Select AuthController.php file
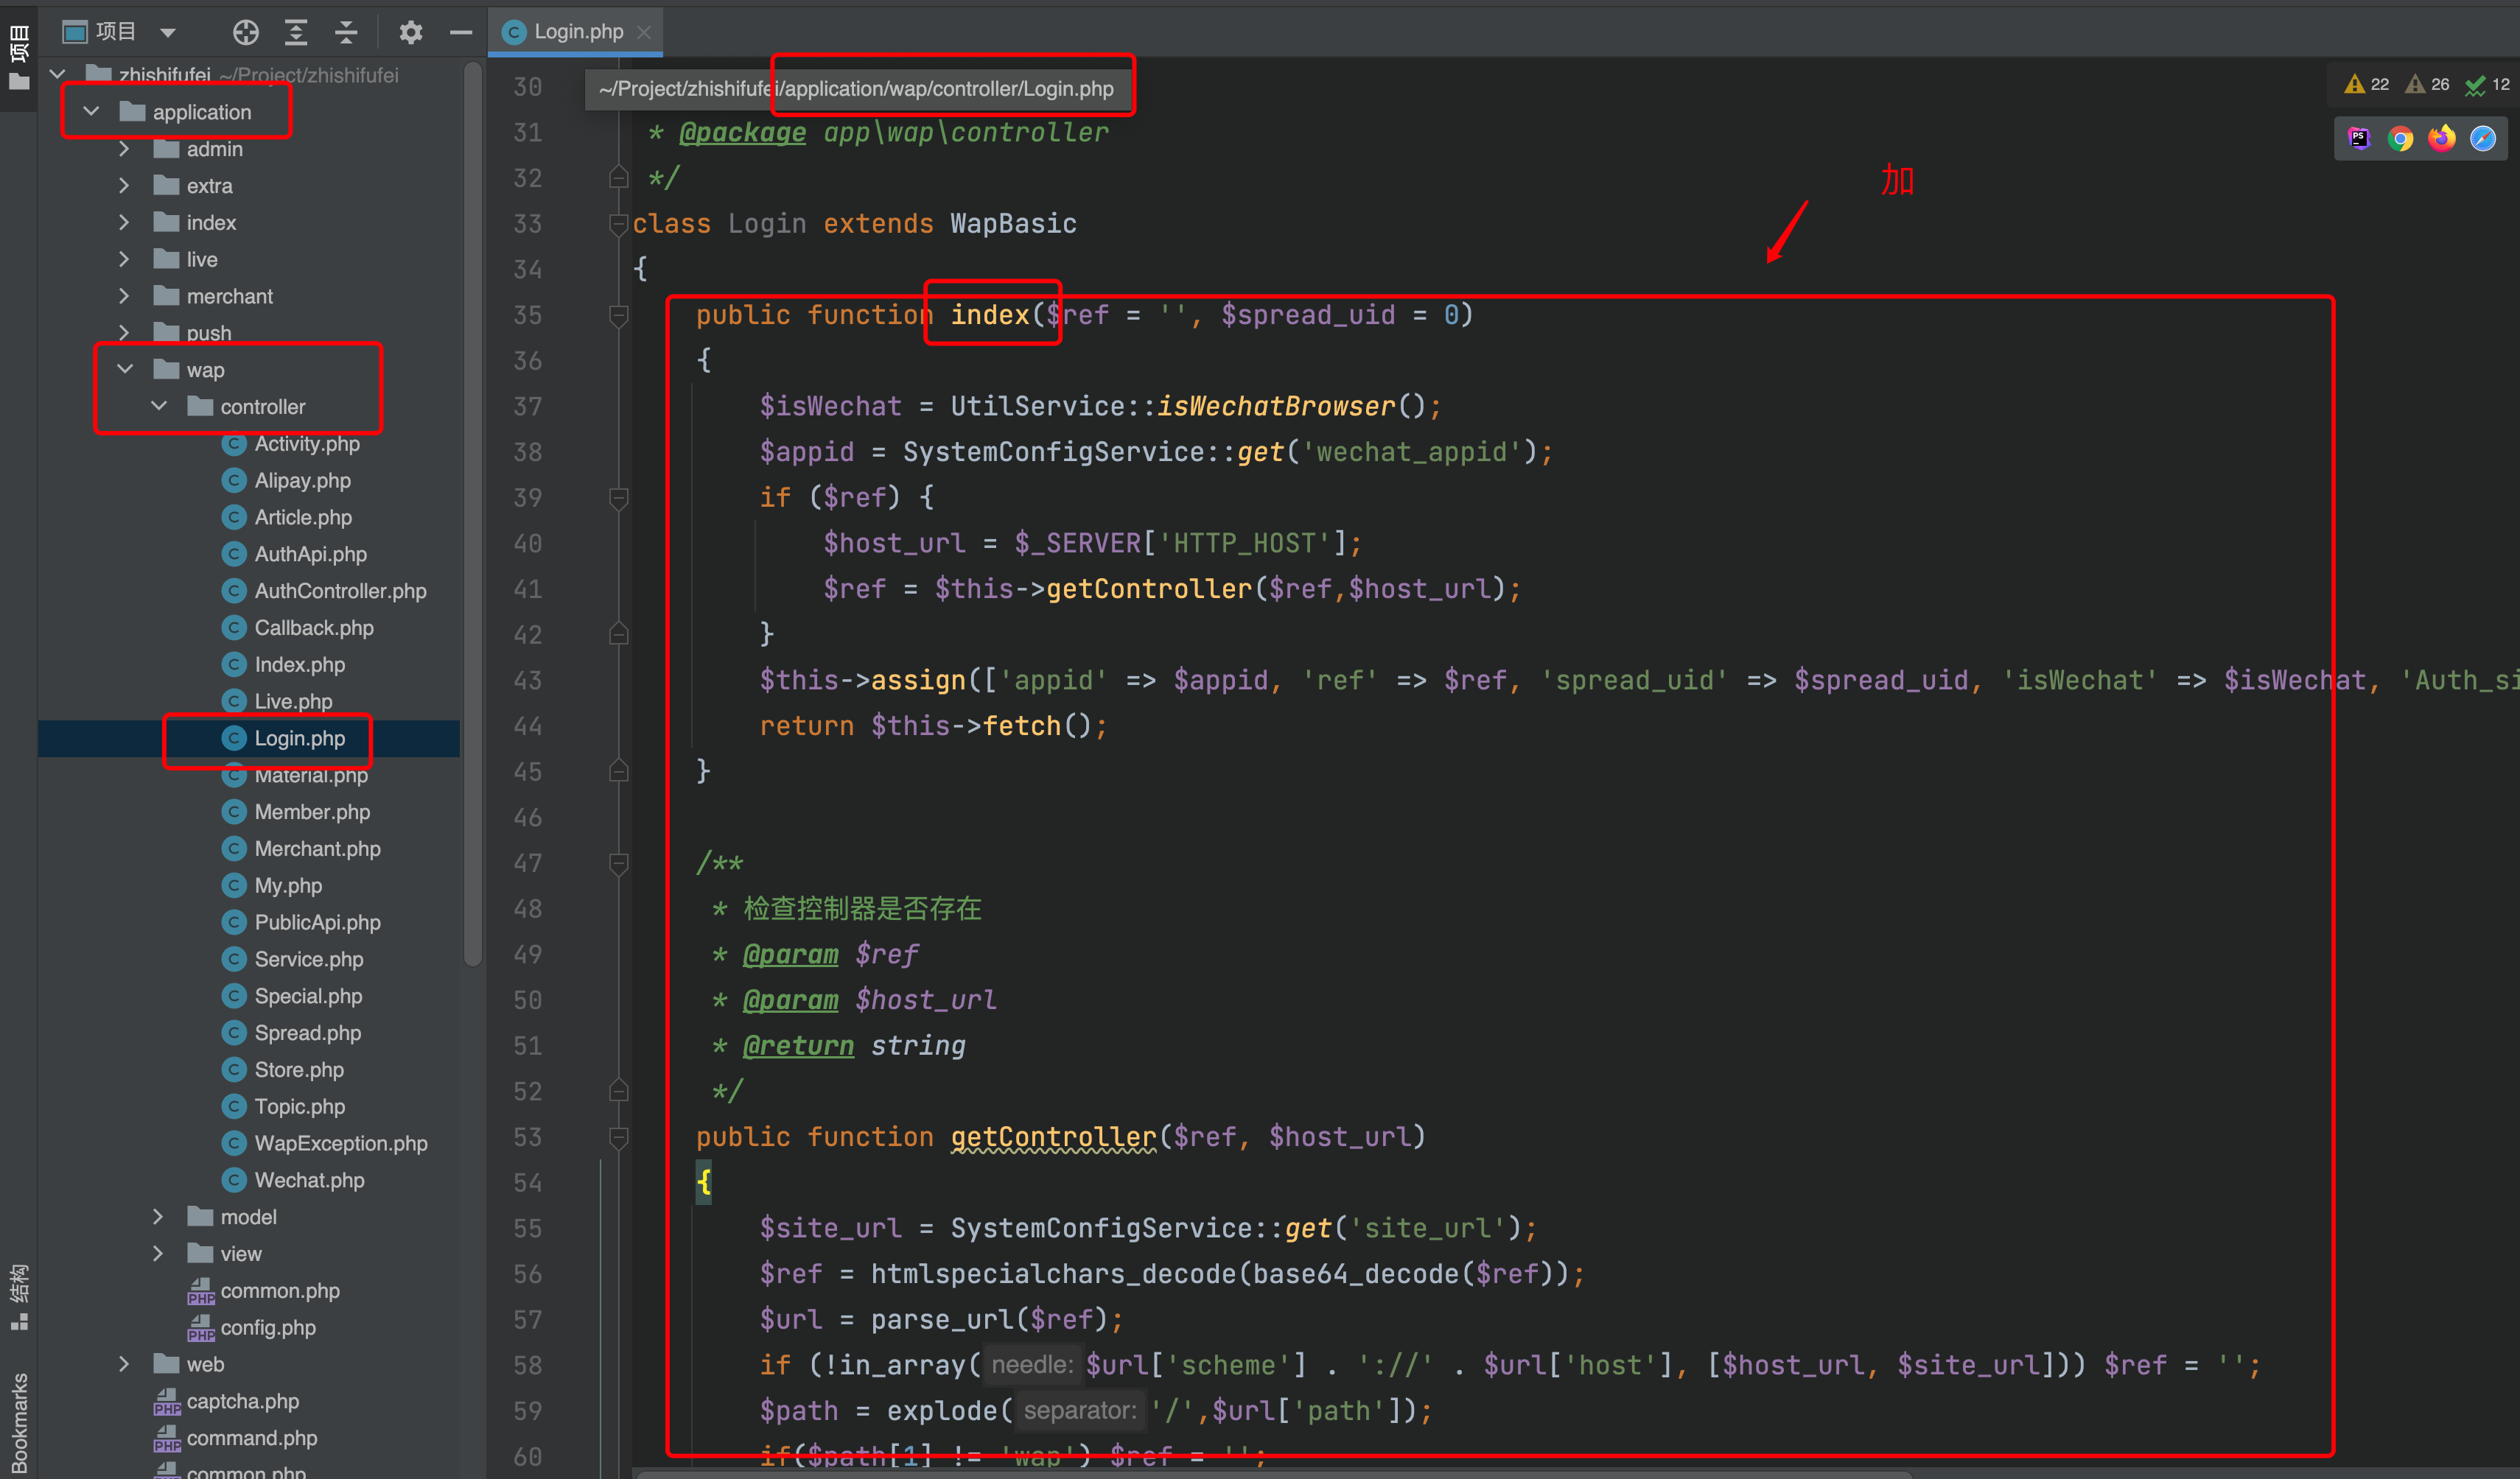 [324, 591]
